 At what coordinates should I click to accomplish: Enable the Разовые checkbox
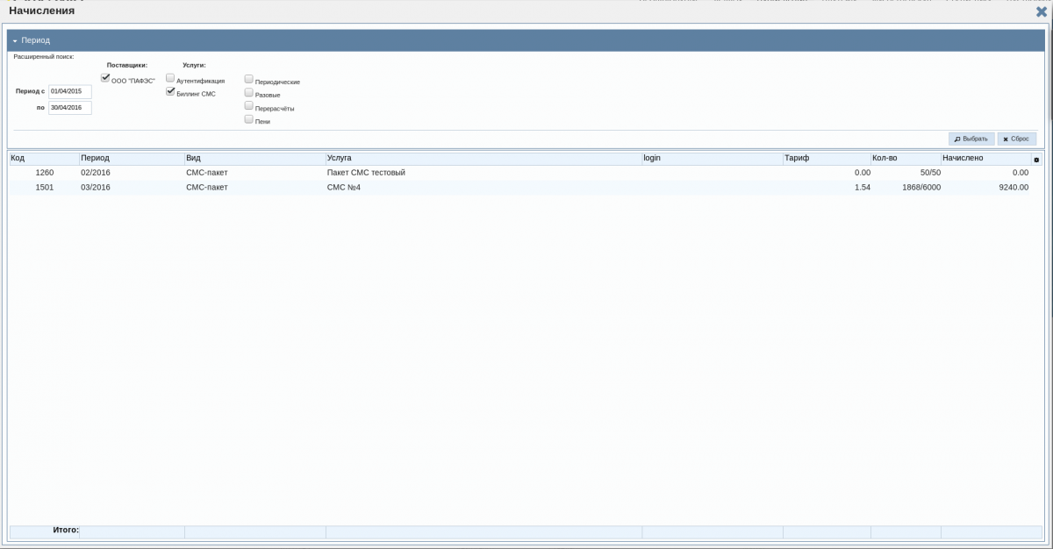(249, 92)
